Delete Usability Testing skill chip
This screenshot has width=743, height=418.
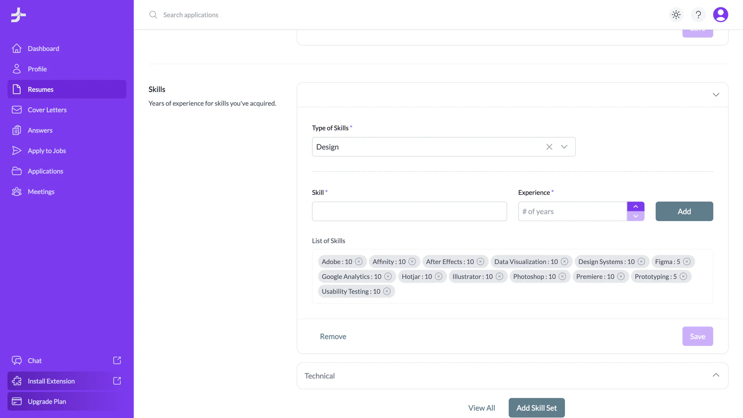387,291
